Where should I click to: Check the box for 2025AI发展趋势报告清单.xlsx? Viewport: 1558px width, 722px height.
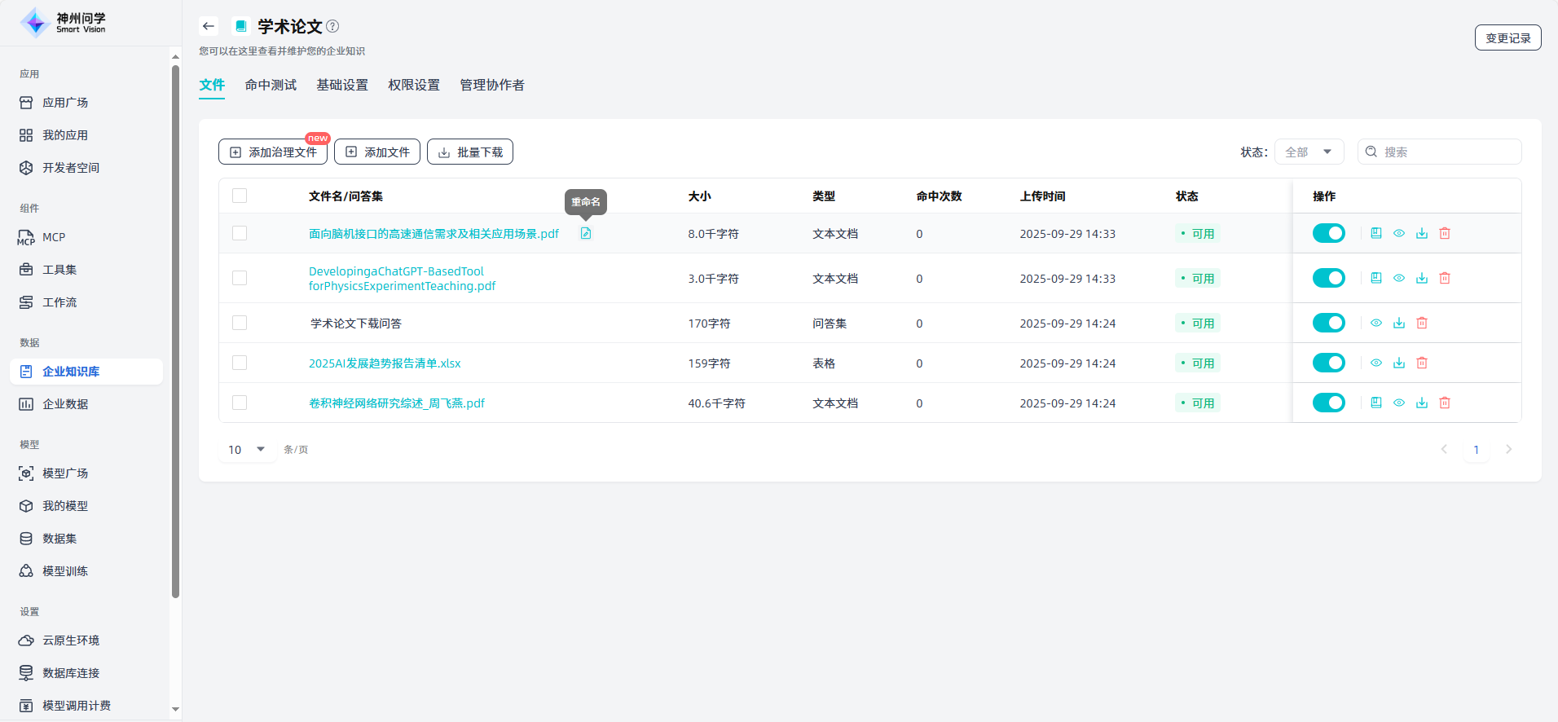point(240,363)
